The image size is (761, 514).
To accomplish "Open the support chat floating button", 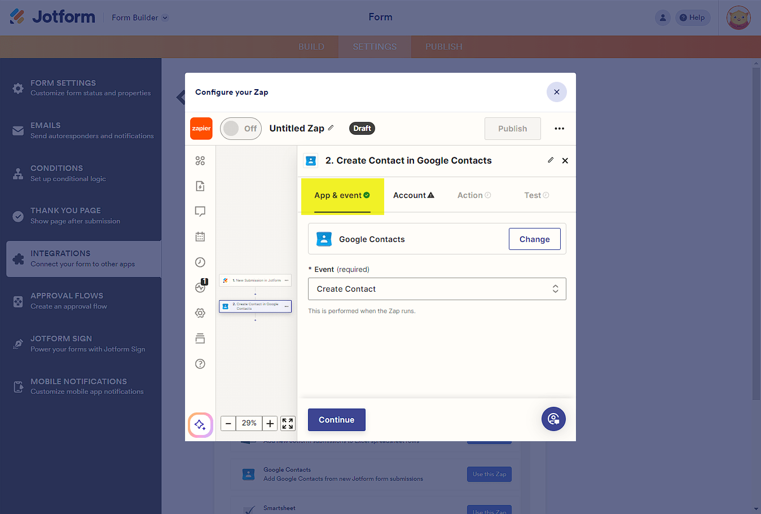I will coord(553,419).
